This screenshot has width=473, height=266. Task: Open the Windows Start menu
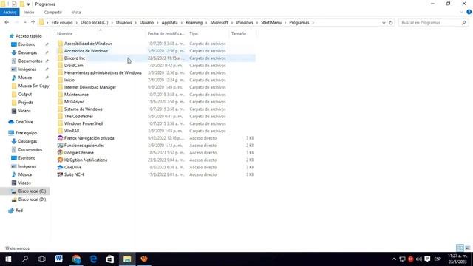point(8,259)
